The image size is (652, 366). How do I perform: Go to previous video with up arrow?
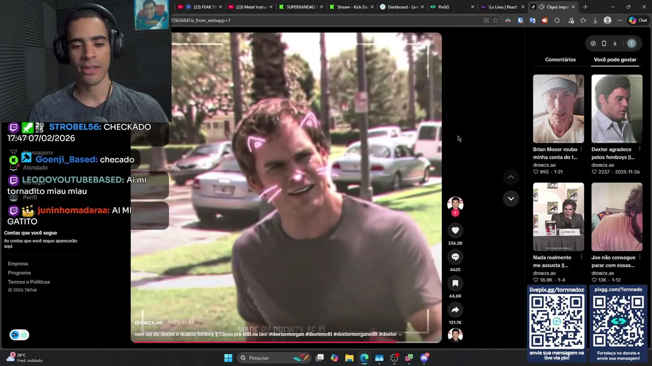[511, 177]
